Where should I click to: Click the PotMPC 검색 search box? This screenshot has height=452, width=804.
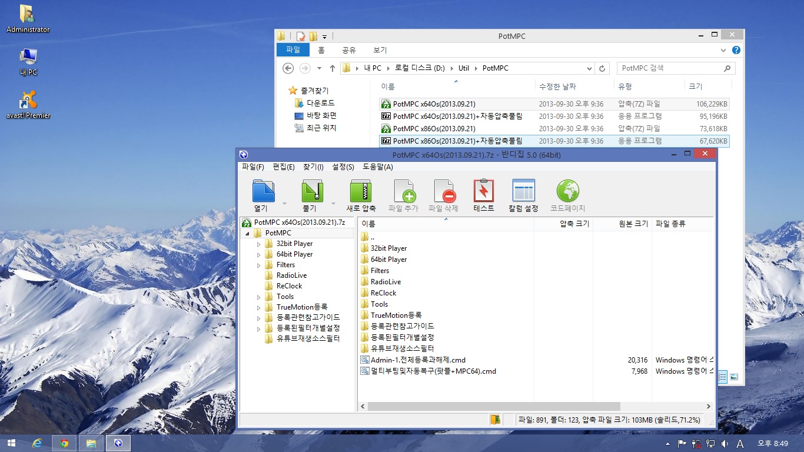676,68
